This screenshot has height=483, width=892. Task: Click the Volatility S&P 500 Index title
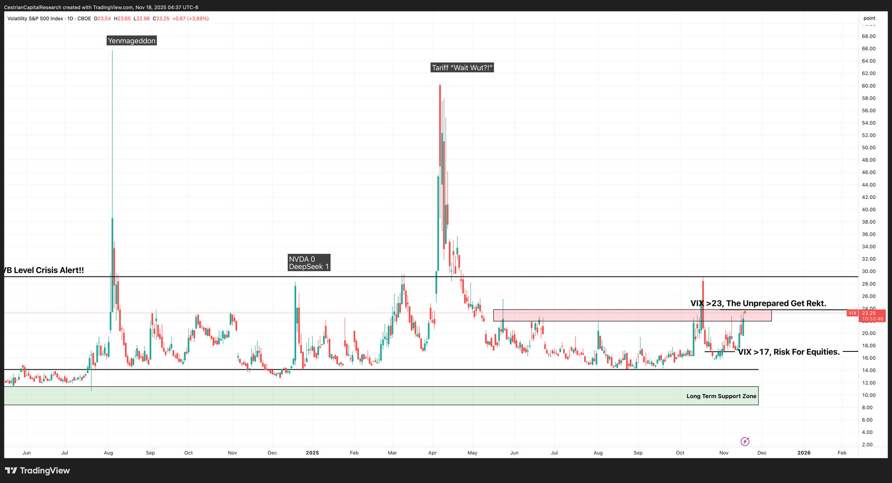tap(35, 19)
